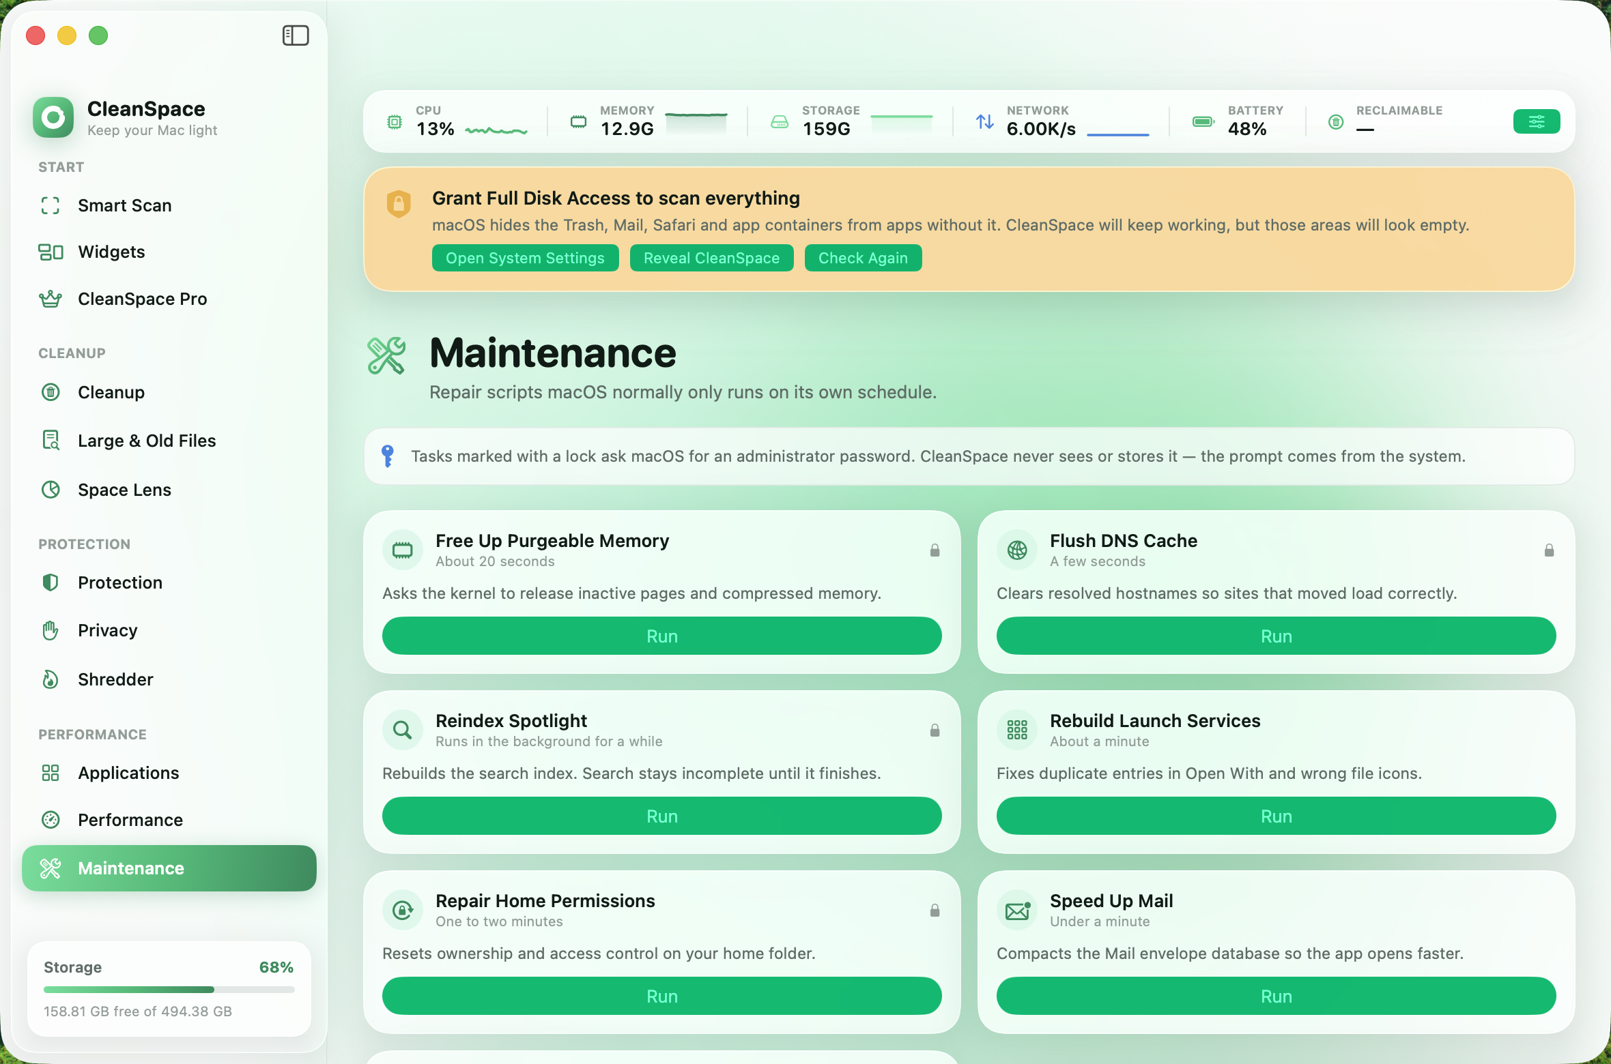Click the '68%' storage percentage text
Image resolution: width=1611 pixels, height=1064 pixels.
(276, 967)
